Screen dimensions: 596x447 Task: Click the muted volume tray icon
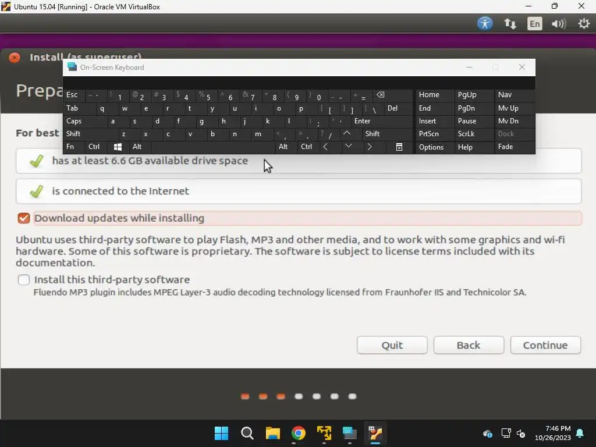tap(521, 433)
